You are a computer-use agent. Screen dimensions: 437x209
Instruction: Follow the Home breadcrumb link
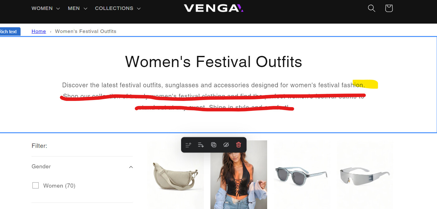click(x=39, y=31)
